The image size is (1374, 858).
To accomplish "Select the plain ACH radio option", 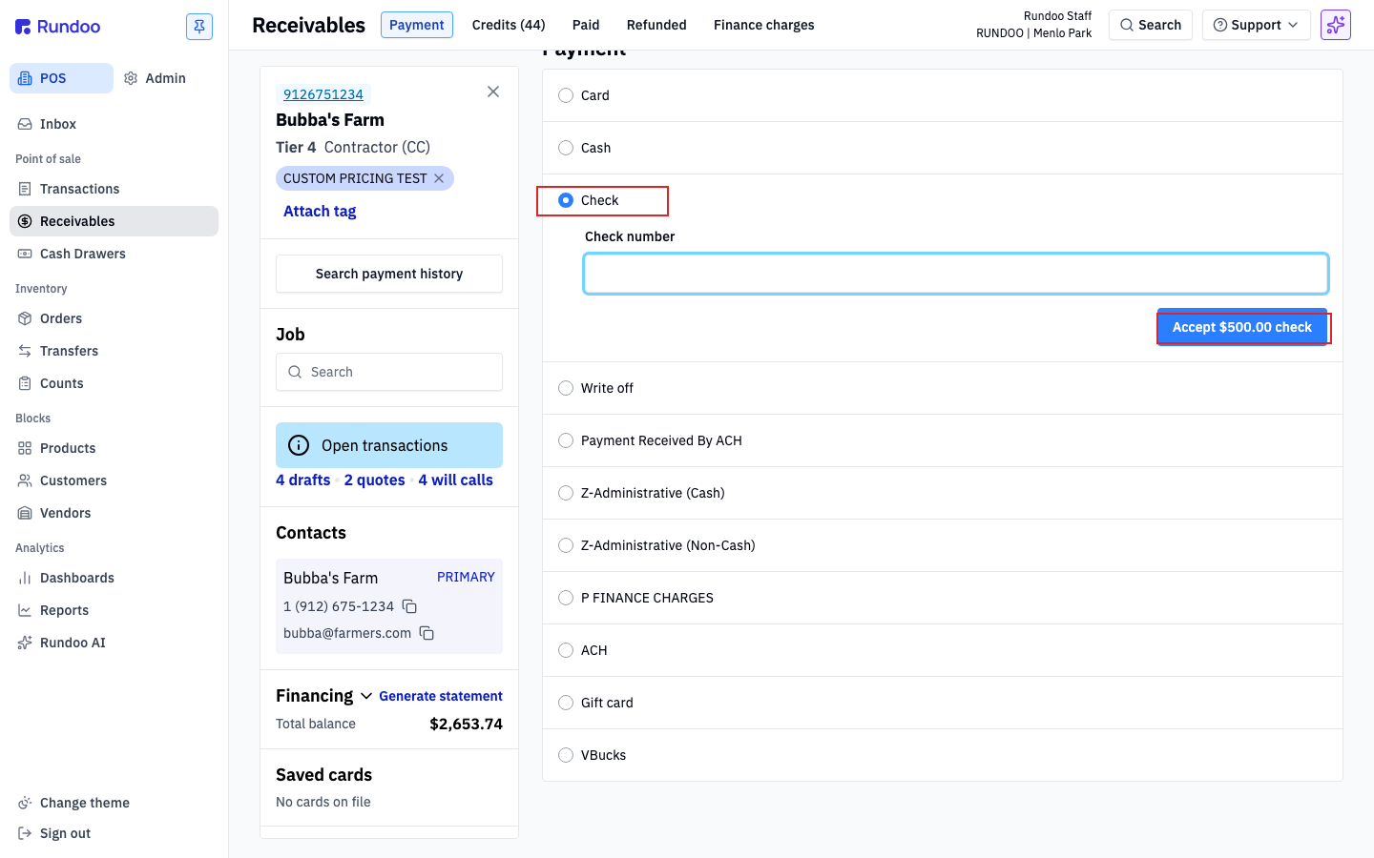I will 566,650.
